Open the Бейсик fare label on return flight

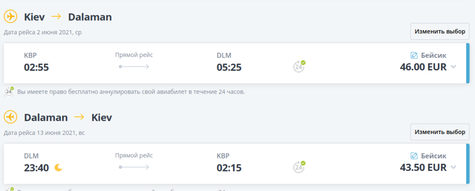tap(434, 156)
